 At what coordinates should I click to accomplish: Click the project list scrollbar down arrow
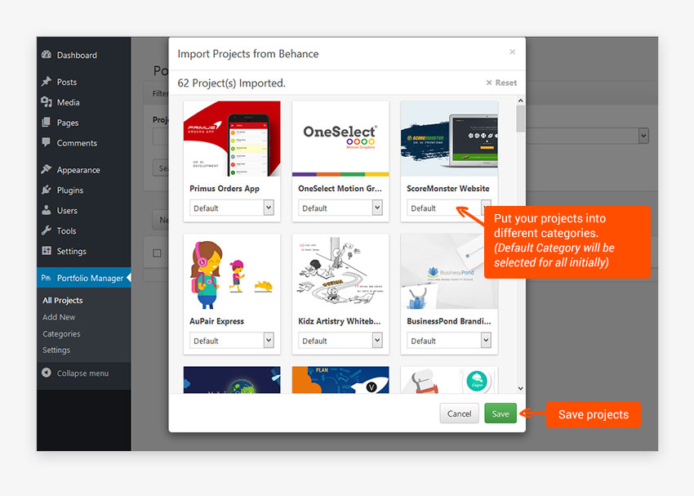(521, 389)
